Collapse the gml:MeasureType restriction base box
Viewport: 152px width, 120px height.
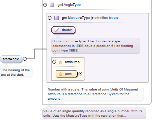(49, 18)
